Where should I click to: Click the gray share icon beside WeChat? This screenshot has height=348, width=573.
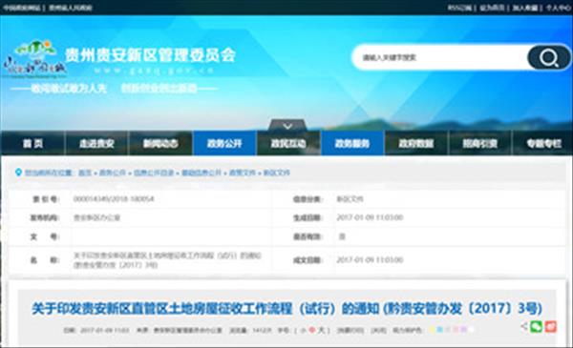[x=524, y=326]
